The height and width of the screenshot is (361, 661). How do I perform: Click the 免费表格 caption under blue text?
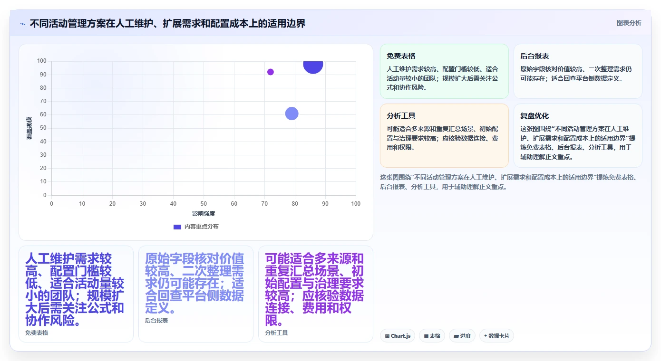click(37, 333)
